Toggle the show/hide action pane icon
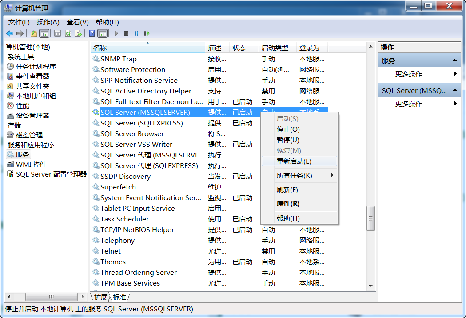466x318 pixels. (103, 34)
